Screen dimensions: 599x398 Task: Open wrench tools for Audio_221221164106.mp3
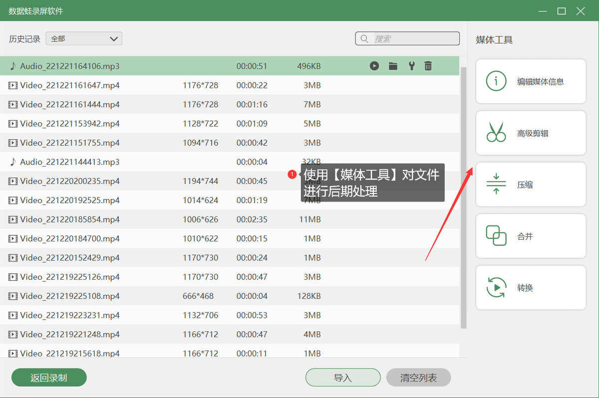(411, 66)
